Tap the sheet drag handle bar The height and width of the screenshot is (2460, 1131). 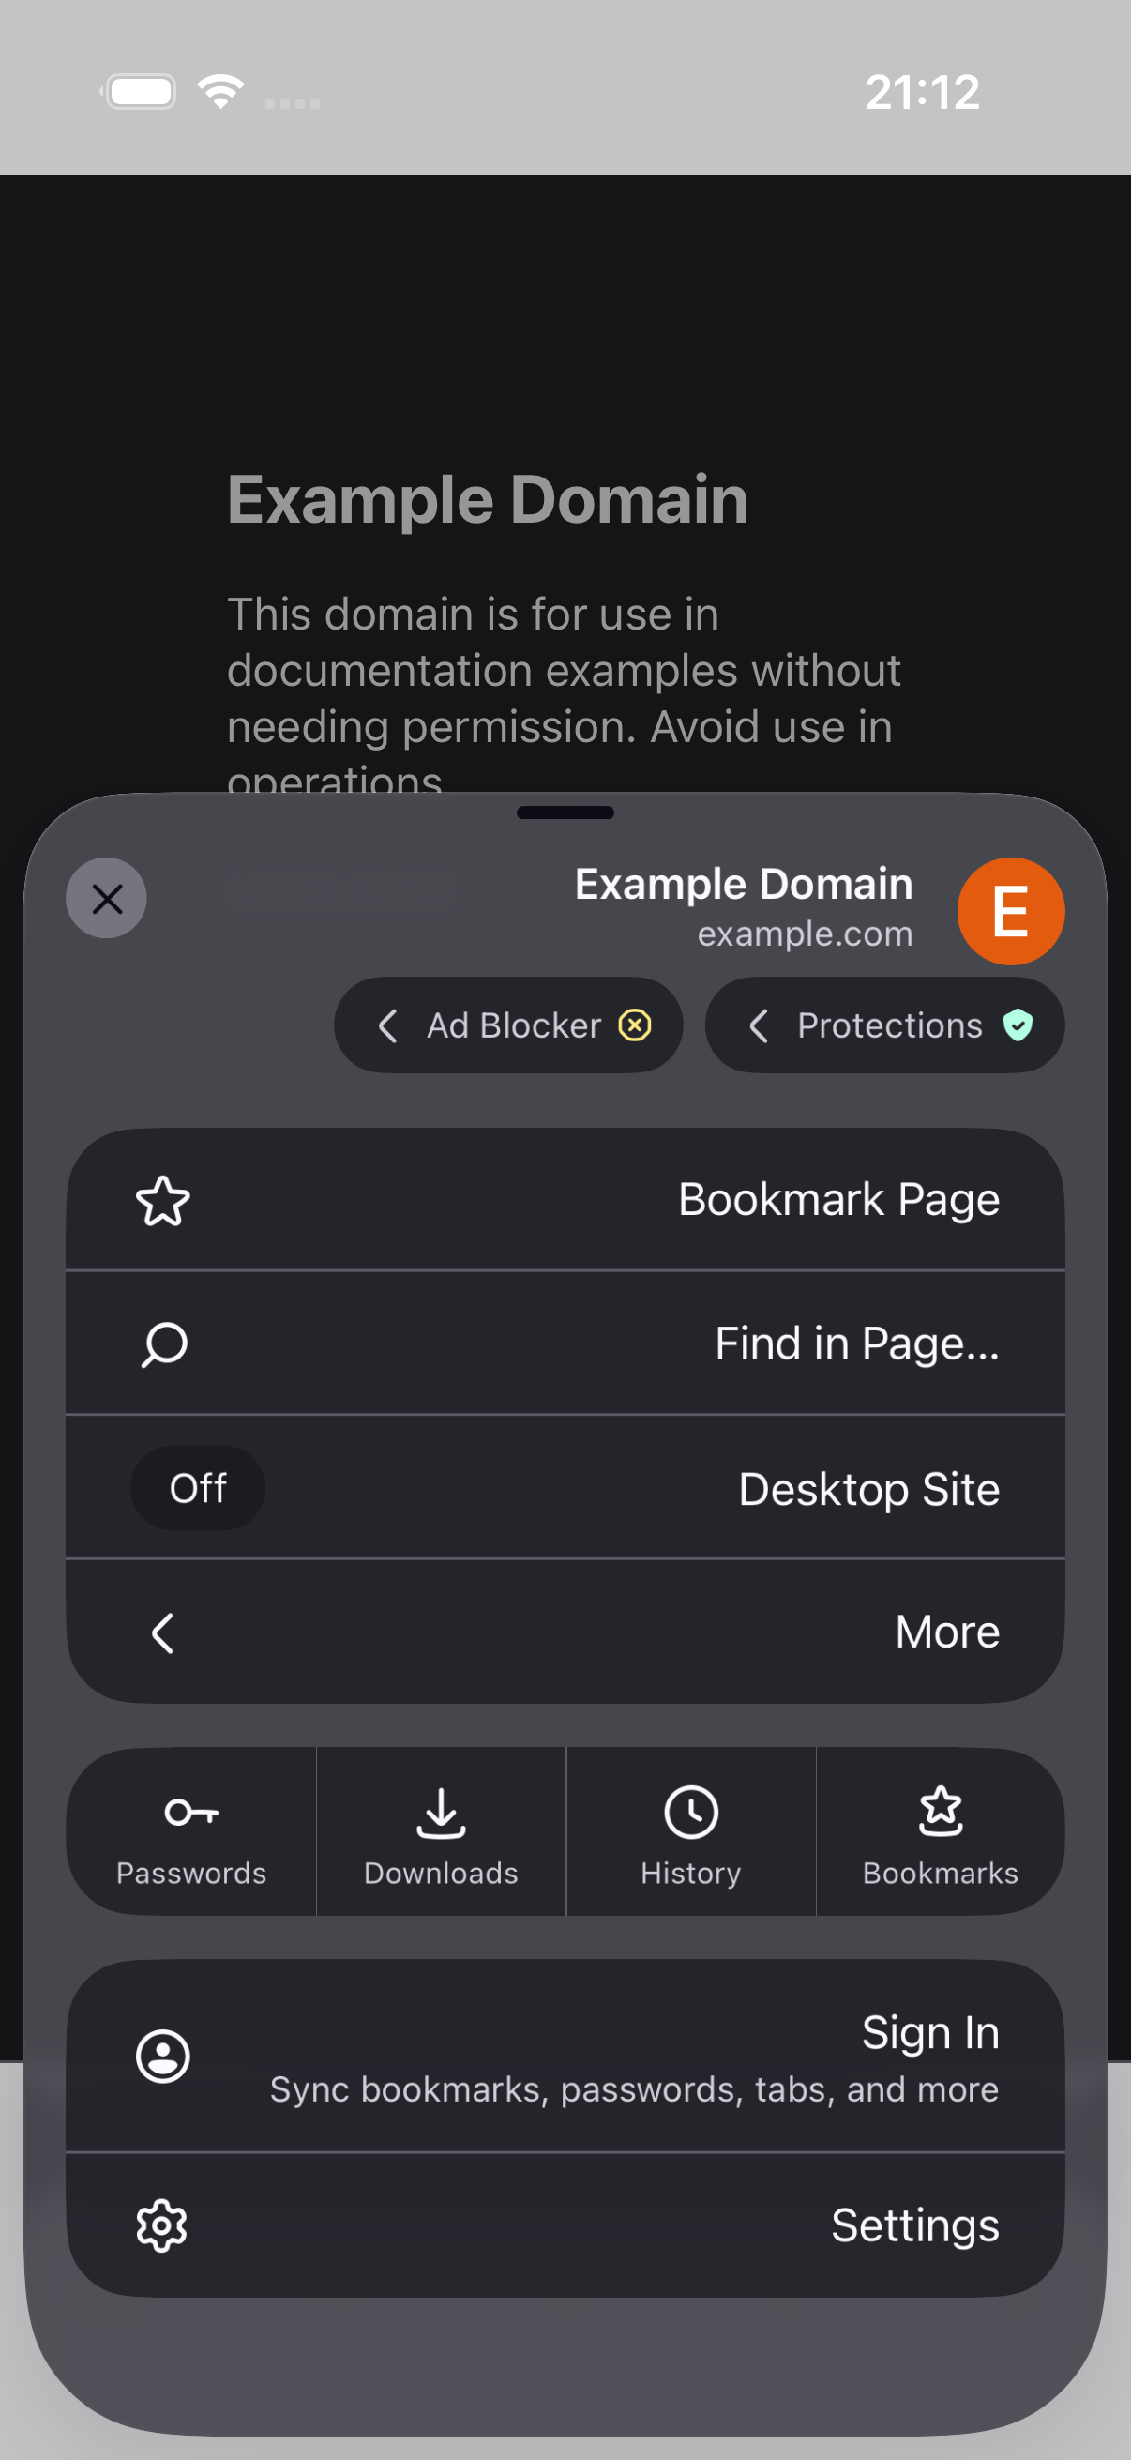565,812
